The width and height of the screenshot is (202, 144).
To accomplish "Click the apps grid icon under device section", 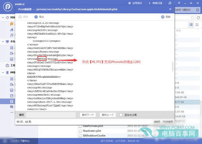I will [12, 79].
